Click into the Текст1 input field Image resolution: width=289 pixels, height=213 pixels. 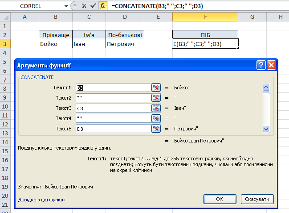tap(113, 88)
